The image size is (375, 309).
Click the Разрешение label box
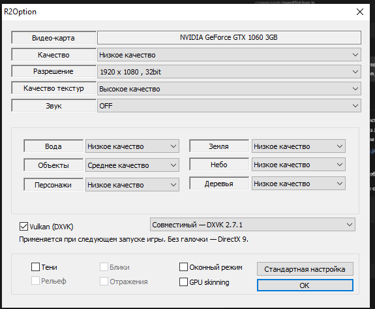point(53,71)
